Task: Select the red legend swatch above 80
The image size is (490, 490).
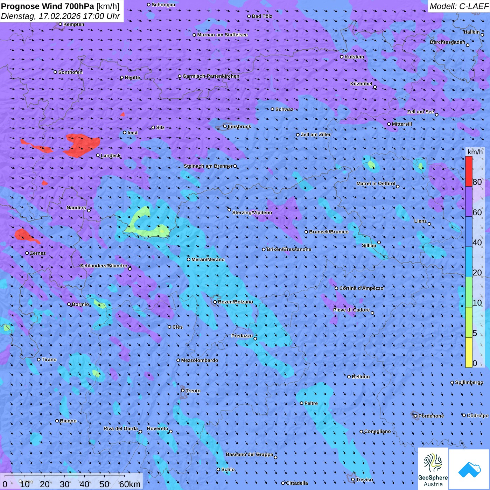Action: pos(469,171)
